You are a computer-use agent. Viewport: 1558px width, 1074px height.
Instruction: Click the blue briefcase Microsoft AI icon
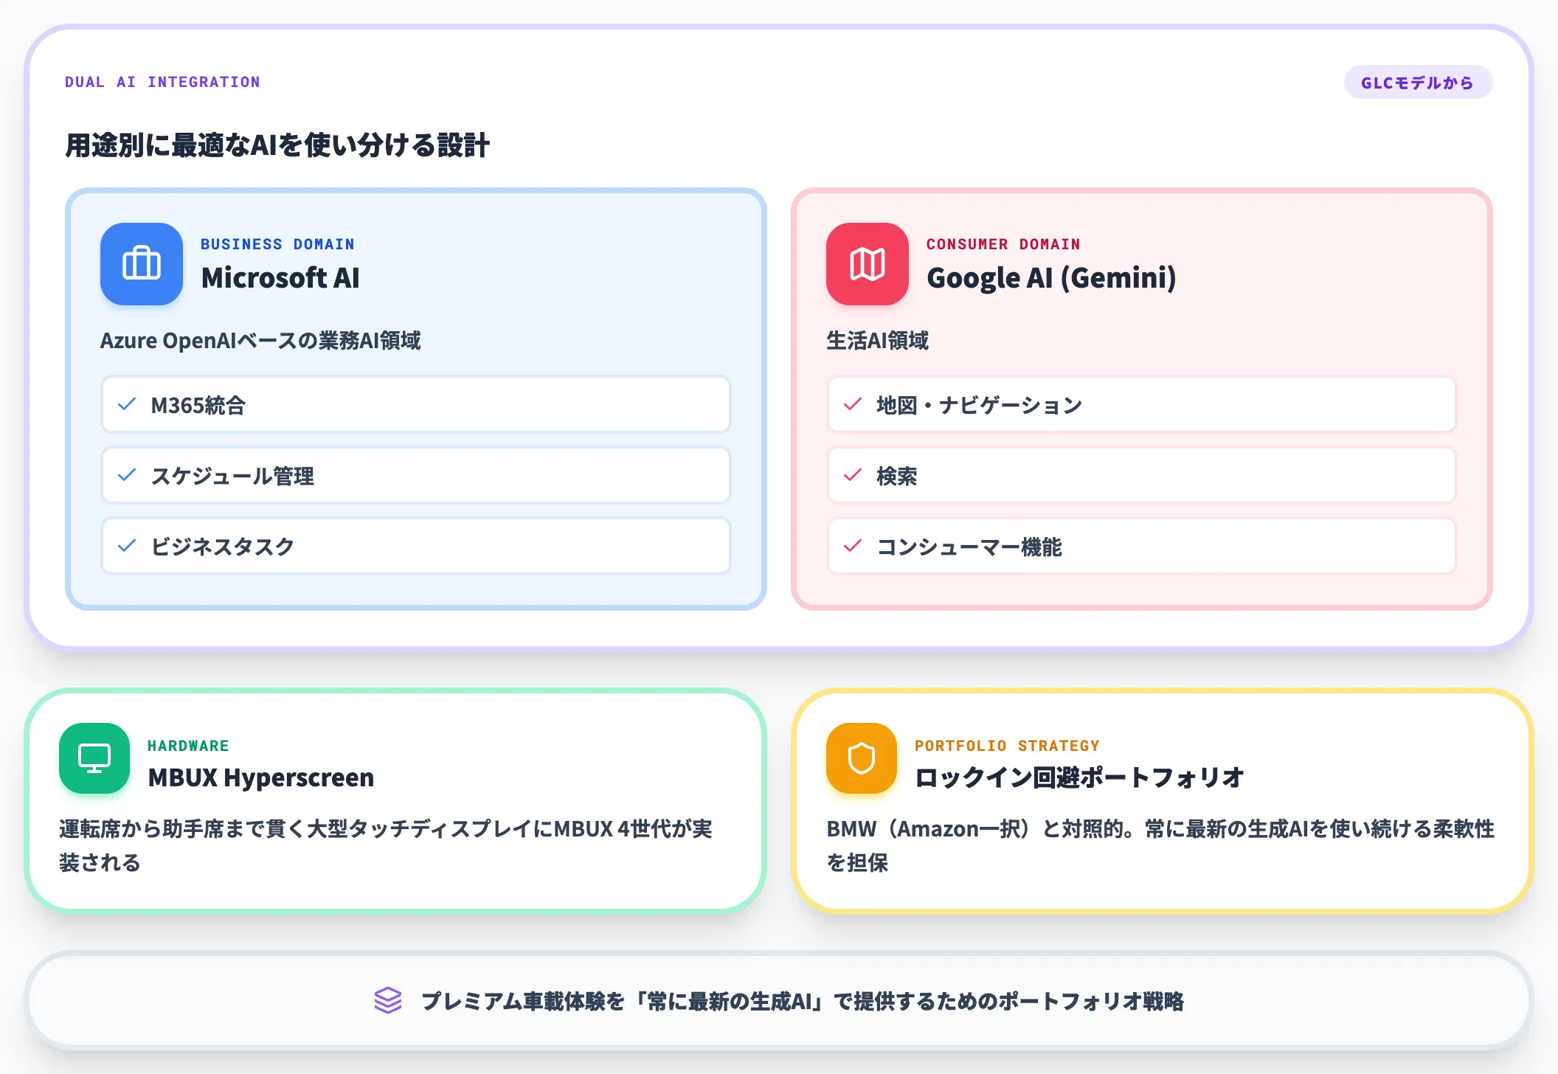pyautogui.click(x=142, y=264)
